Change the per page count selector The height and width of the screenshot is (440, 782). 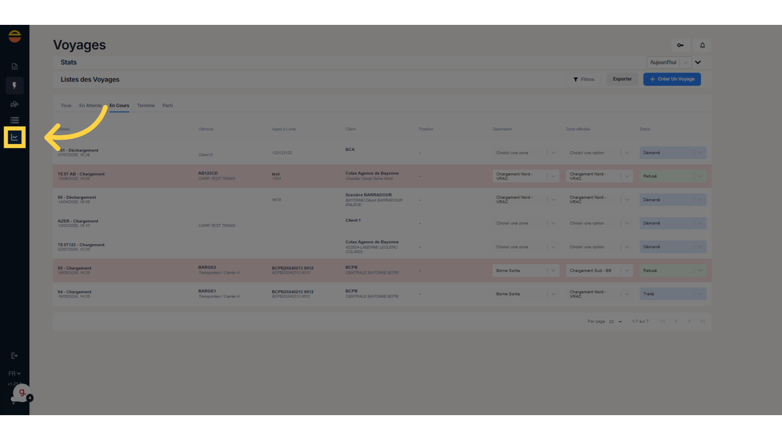point(615,322)
